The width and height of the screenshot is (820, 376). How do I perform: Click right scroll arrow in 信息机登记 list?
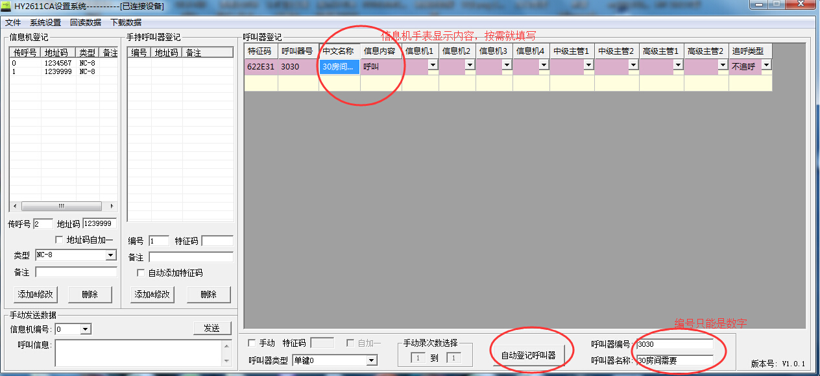pyautogui.click(x=112, y=206)
